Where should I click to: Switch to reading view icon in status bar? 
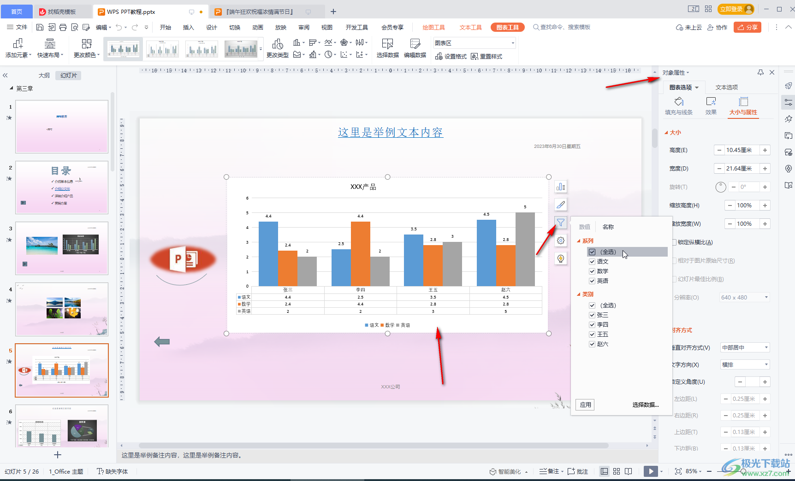point(629,471)
